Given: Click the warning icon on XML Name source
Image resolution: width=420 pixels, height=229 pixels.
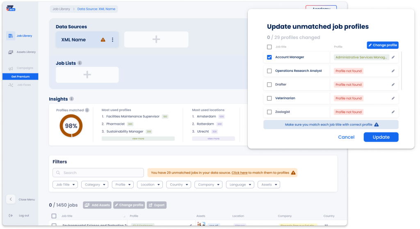Looking at the screenshot, I should (103, 40).
